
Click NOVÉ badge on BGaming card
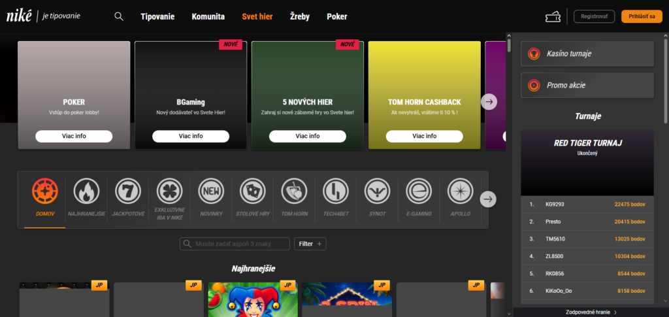point(231,44)
